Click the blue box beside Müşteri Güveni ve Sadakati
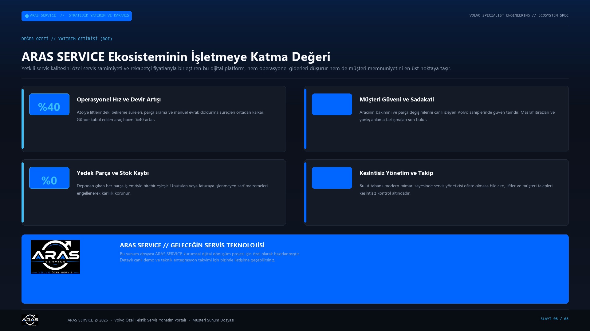The width and height of the screenshot is (590, 331). click(332, 104)
